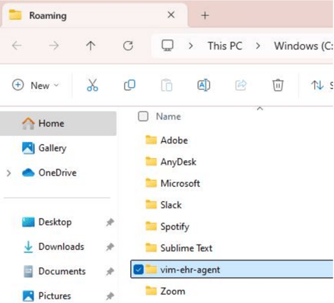
Task: Open a new tab with plus button
Action: coord(205,15)
